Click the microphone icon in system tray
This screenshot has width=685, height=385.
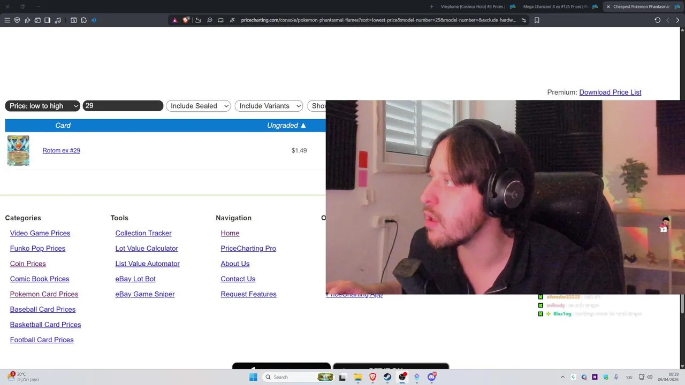pos(616,377)
